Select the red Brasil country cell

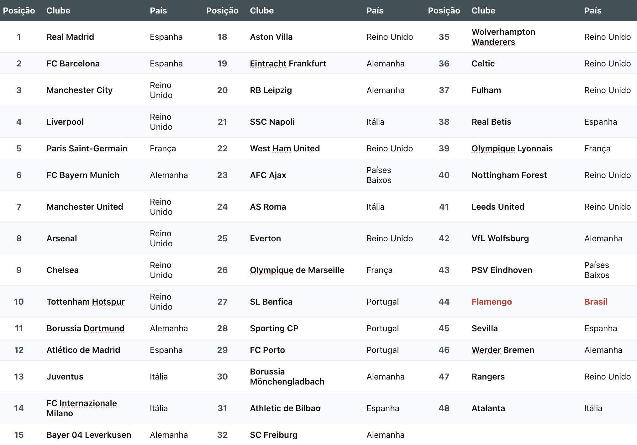(596, 302)
